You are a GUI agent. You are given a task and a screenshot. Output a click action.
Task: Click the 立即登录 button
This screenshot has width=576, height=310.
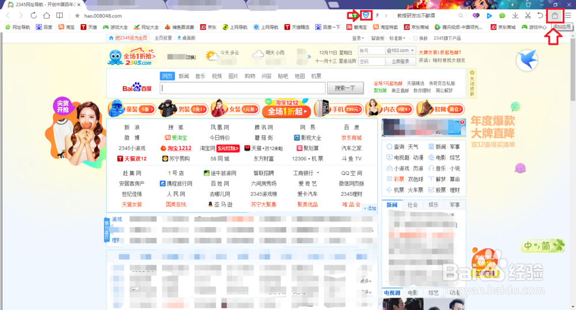(400, 61)
